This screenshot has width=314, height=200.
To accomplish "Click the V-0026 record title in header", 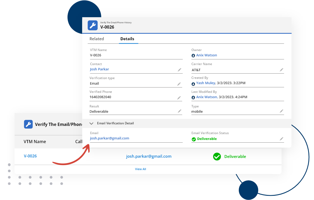I will (107, 27).
